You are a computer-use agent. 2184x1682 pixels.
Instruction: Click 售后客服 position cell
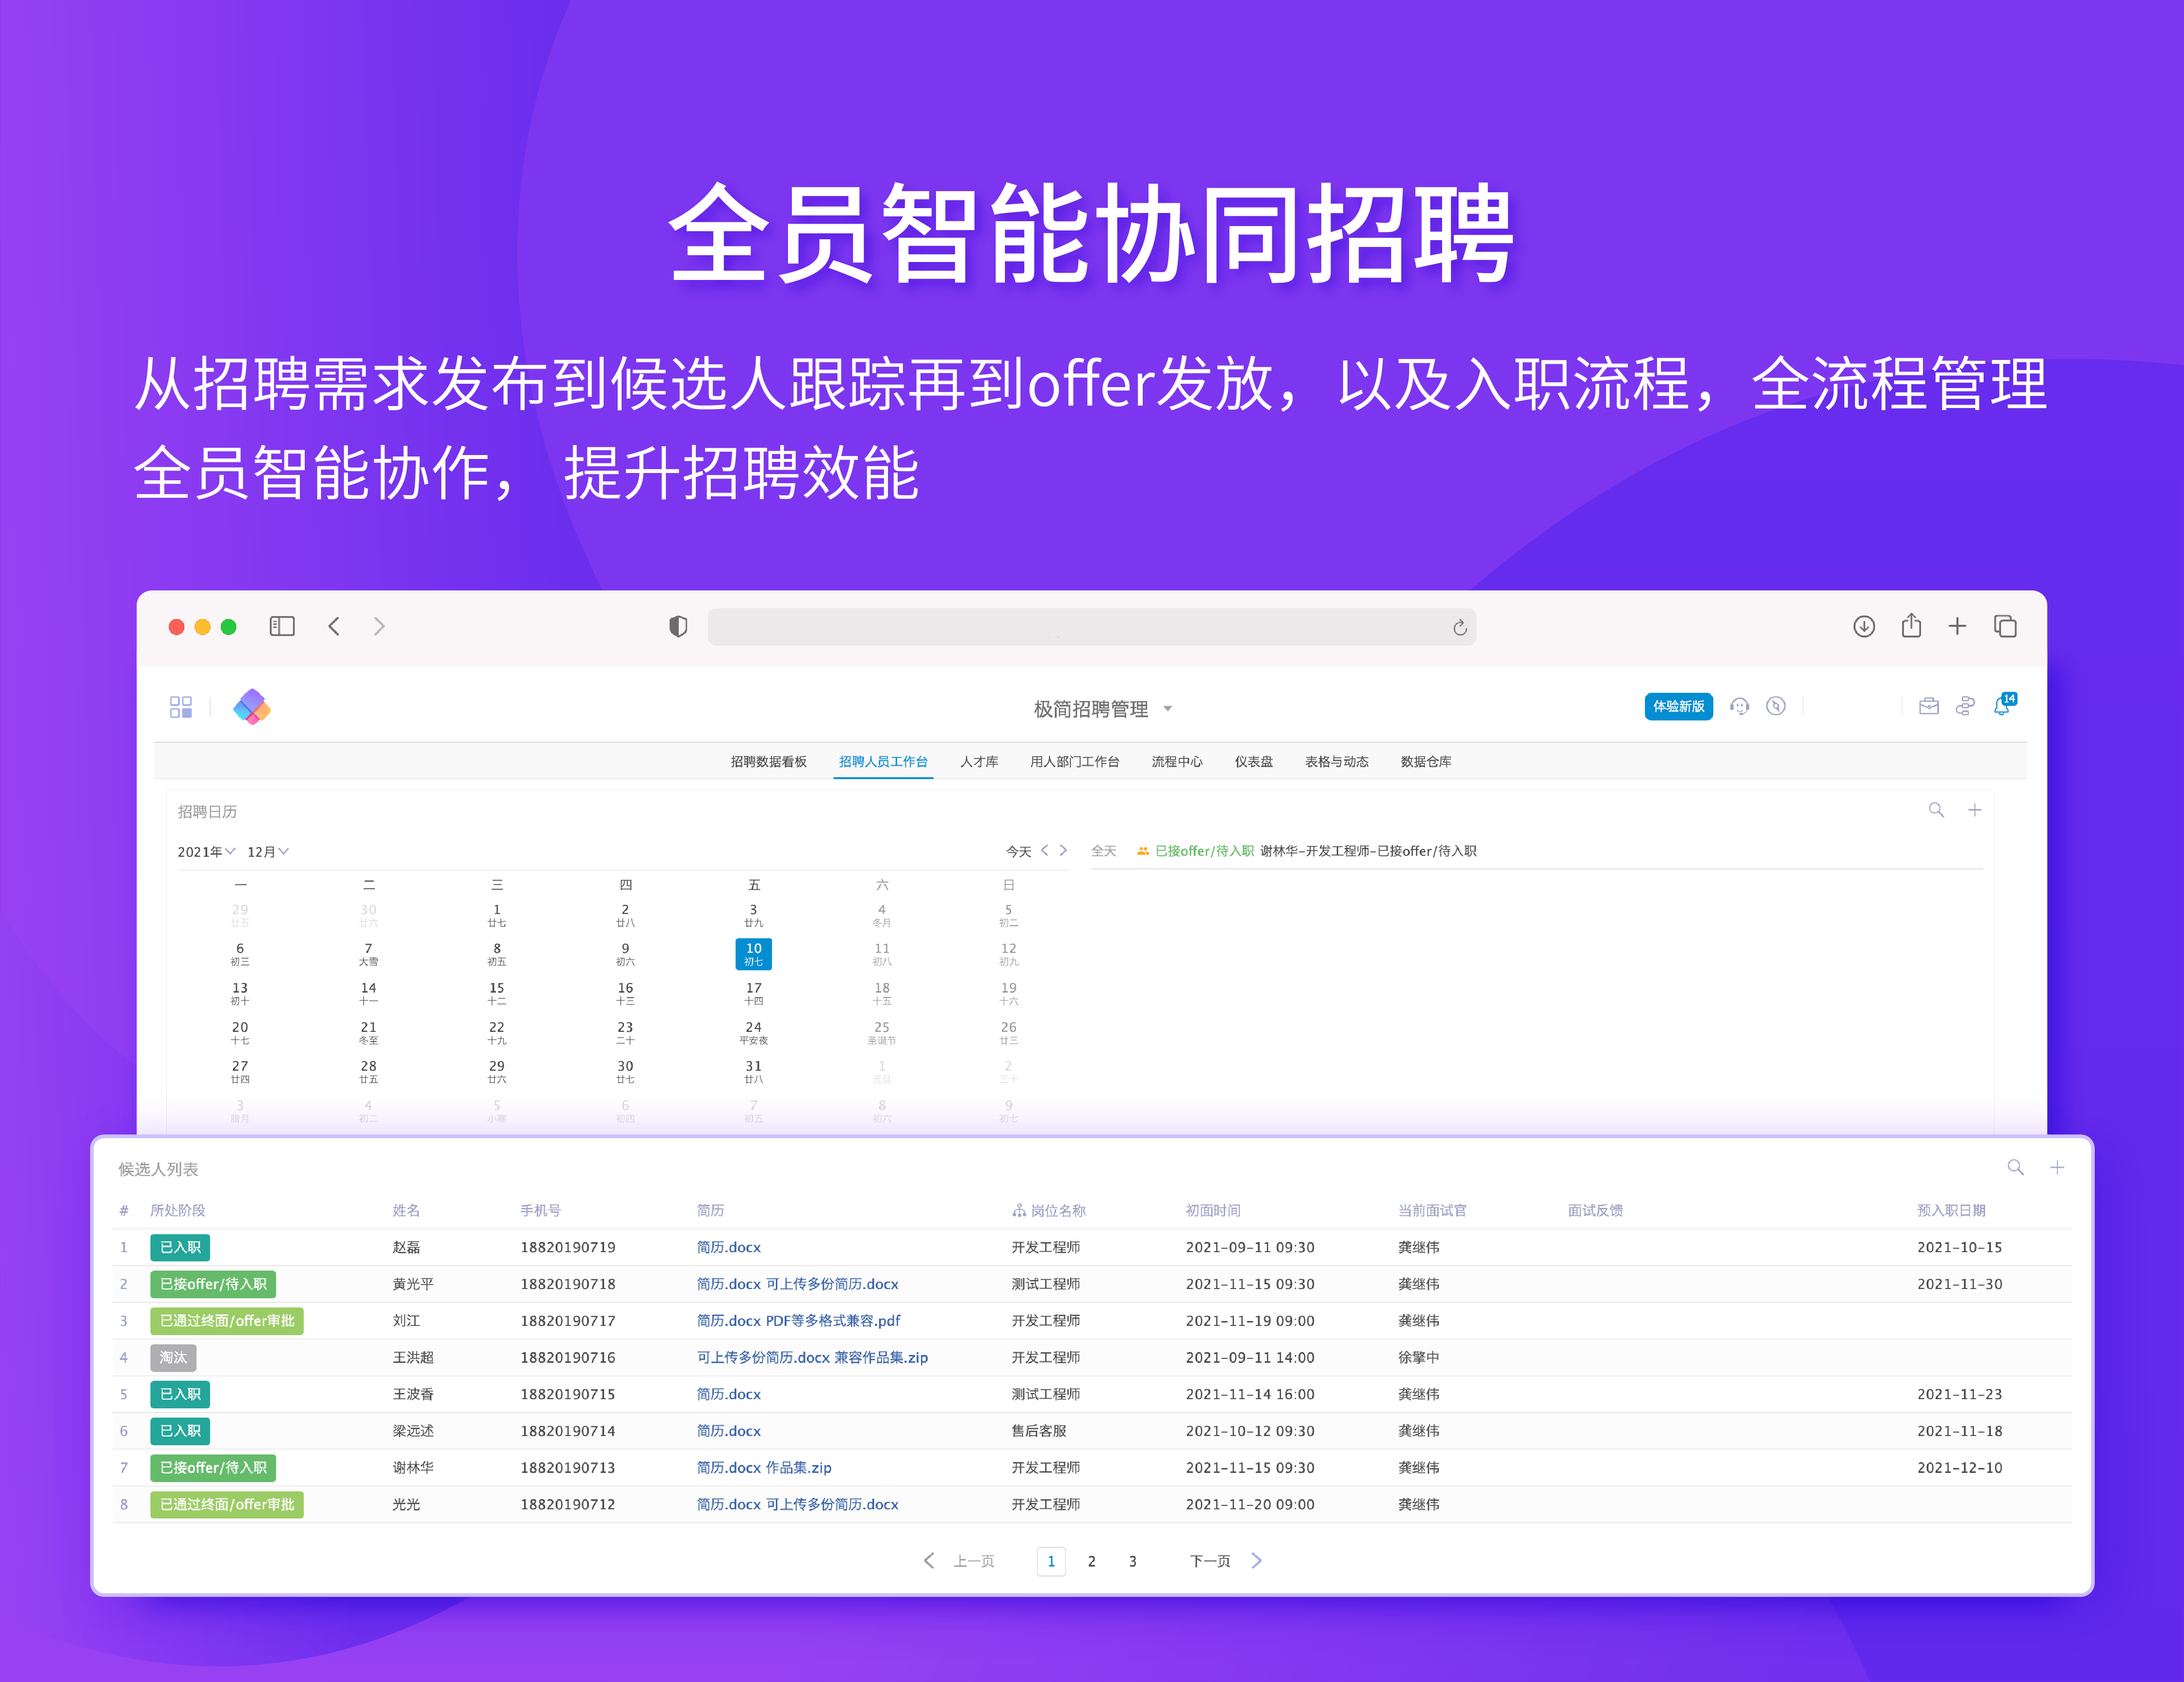1038,1430
